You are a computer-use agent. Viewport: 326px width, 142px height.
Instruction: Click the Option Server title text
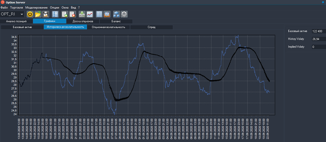coord(16,2)
